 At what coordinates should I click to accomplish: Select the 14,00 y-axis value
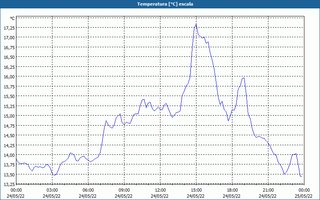(9, 155)
